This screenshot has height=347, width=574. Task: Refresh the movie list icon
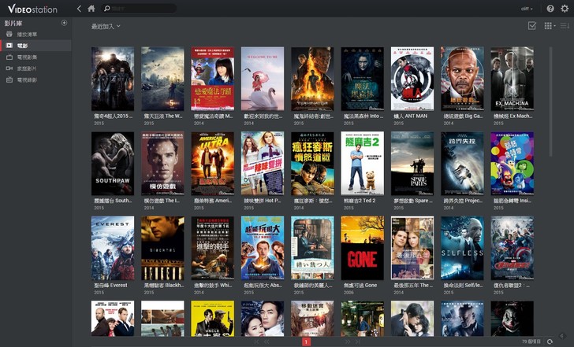click(550, 341)
